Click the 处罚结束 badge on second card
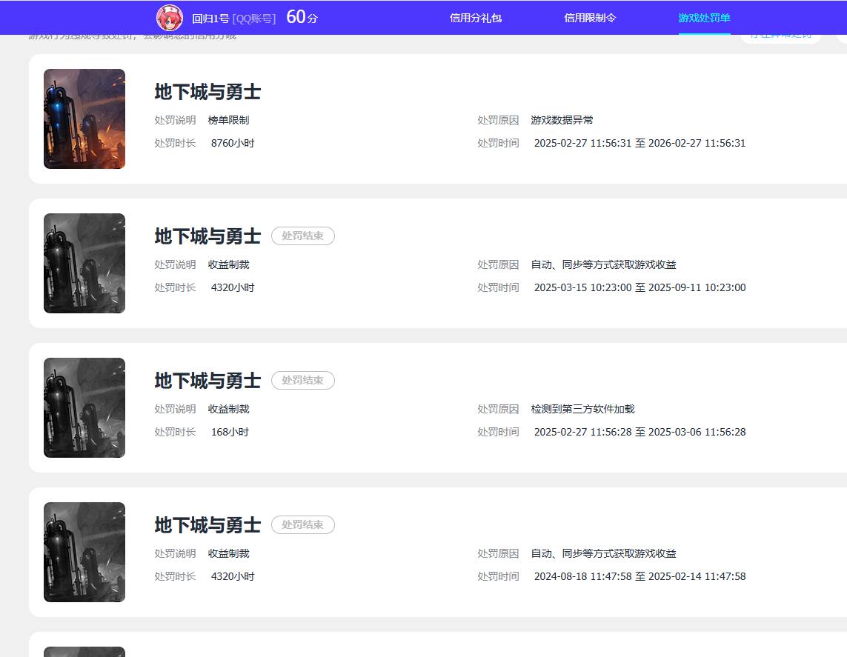Viewport: 847px width, 657px height. point(302,236)
